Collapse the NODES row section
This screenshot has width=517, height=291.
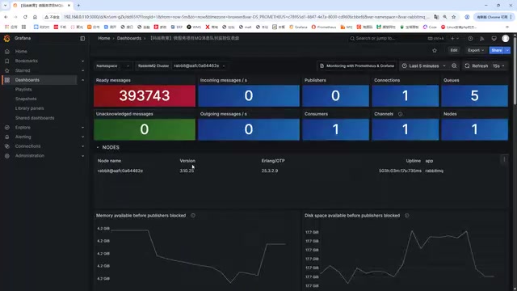coord(107,147)
